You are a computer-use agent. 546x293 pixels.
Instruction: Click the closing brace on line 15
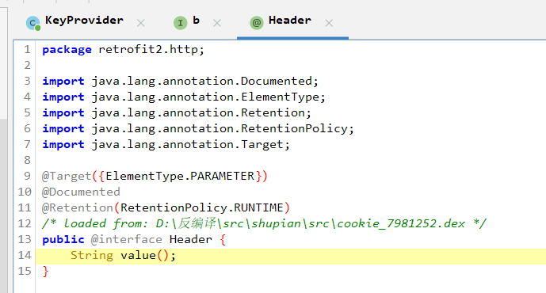tap(45, 271)
